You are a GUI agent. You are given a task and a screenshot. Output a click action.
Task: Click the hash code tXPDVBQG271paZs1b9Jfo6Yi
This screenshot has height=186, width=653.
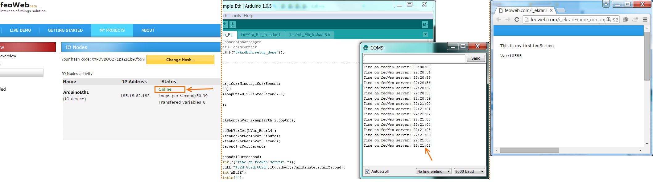119,59
